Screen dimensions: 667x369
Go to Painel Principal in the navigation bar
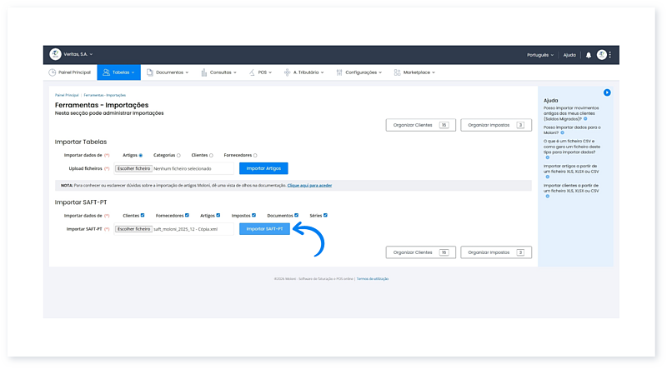(69, 72)
